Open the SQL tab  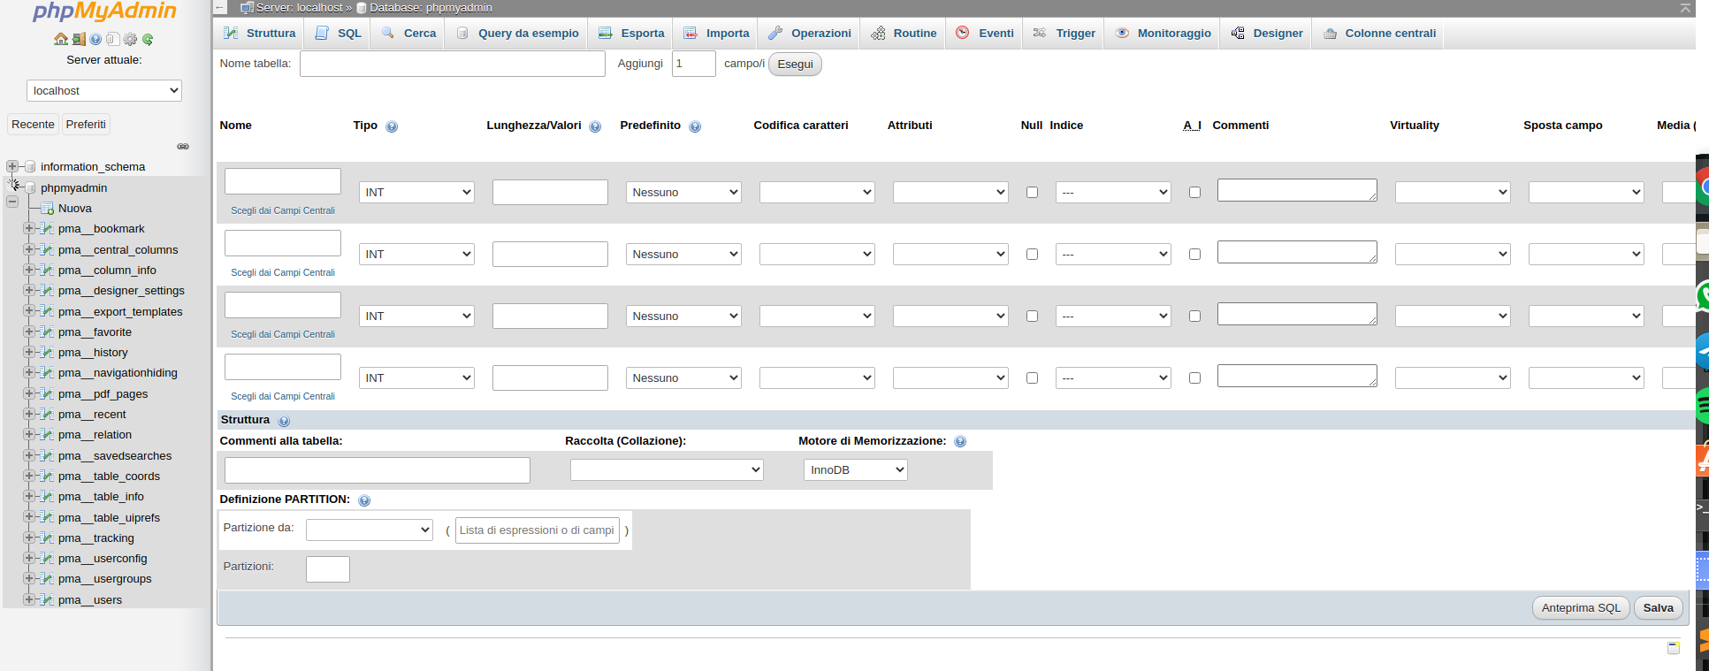[339, 33]
